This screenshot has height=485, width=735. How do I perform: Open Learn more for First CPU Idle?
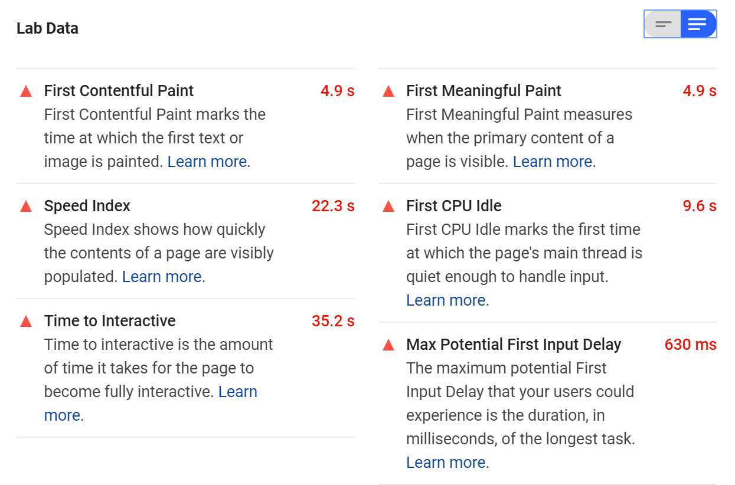[446, 300]
